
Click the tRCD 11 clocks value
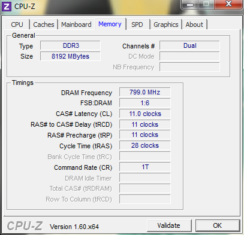[145, 124]
